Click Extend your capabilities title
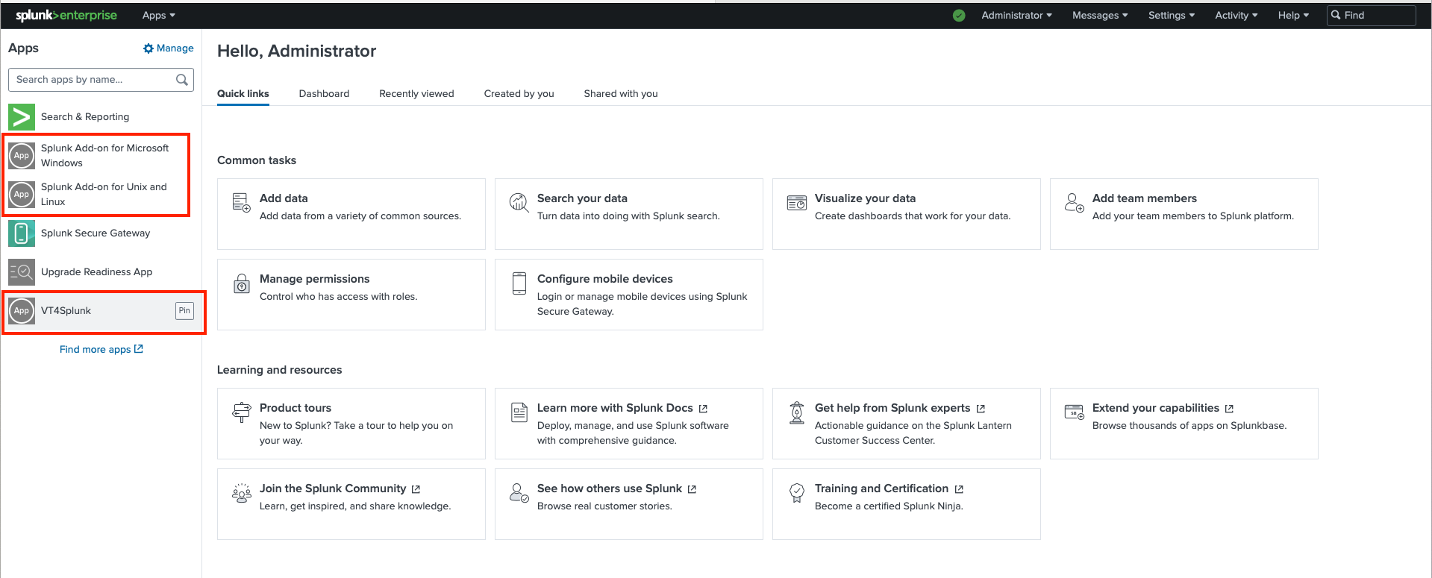 [x=1156, y=408]
